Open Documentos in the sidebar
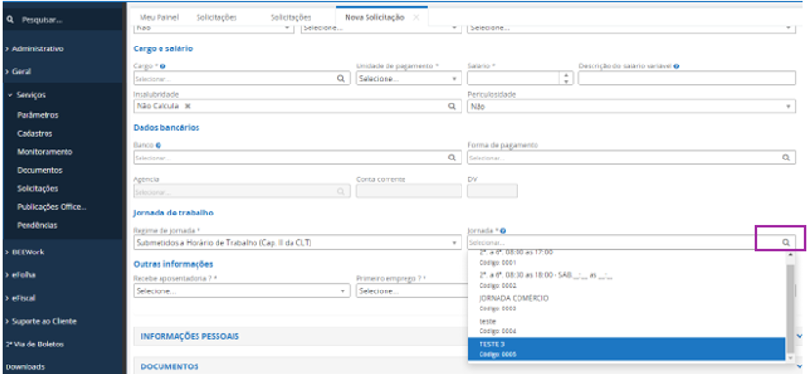Screen dimensions: 810x374 pyautogui.click(x=39, y=170)
